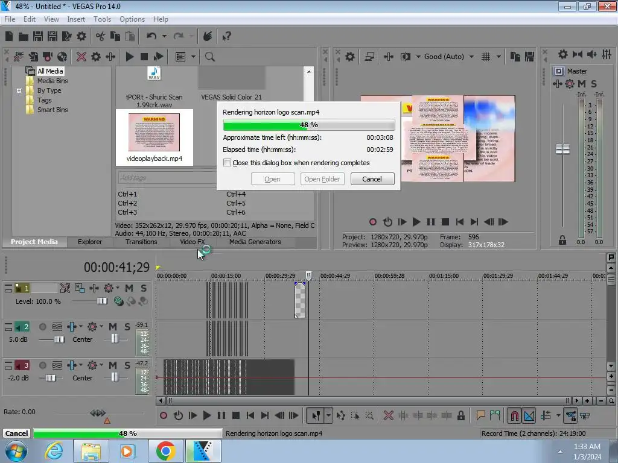Click Stop in the preview transport controls

point(445,222)
